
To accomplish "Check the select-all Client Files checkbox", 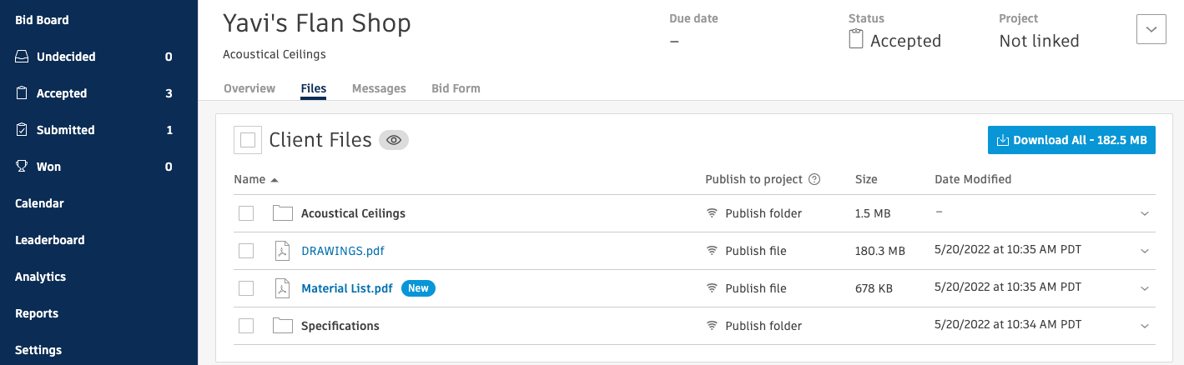I will click(247, 140).
